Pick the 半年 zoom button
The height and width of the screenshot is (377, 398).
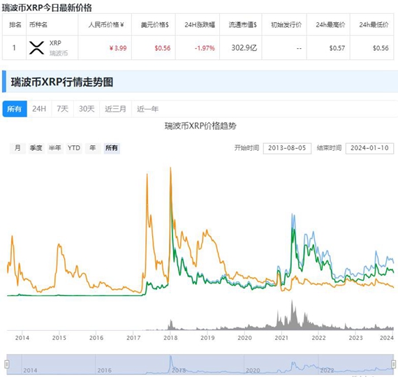[x=55, y=148]
